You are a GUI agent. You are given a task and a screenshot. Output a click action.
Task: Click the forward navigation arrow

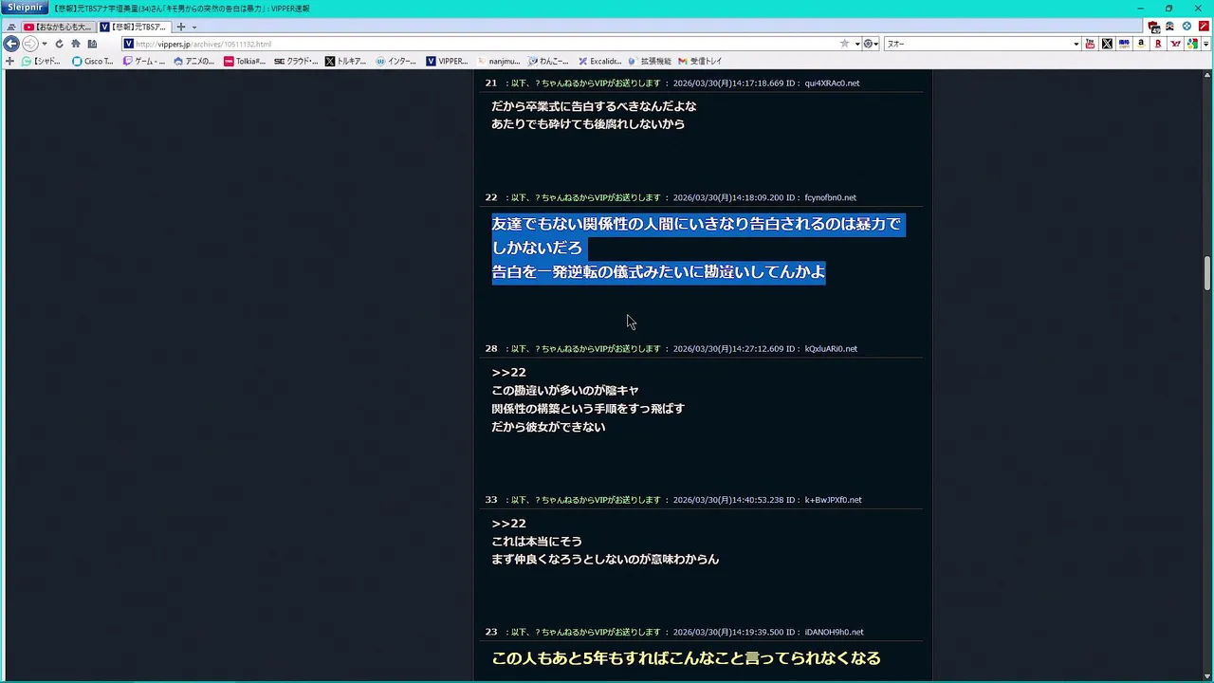pyautogui.click(x=29, y=44)
